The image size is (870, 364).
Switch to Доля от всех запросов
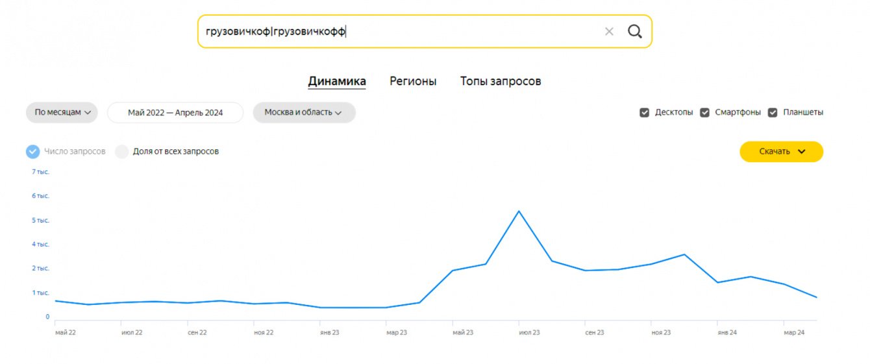coord(122,152)
